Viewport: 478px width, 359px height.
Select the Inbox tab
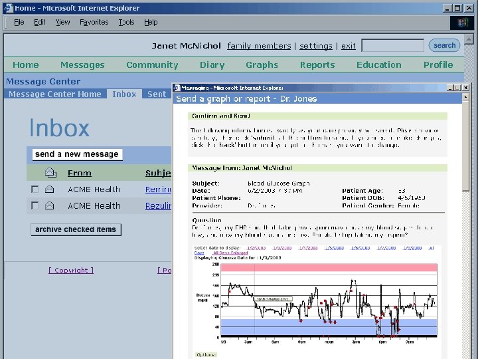click(x=124, y=94)
